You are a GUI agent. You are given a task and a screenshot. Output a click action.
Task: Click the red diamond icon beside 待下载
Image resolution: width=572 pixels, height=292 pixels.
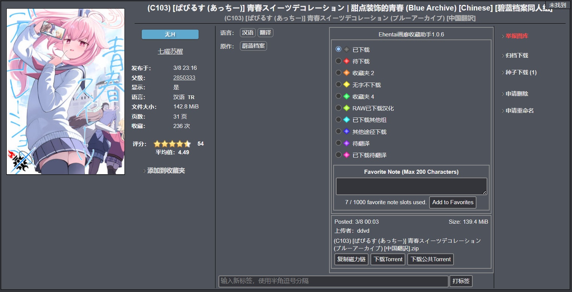(x=347, y=61)
